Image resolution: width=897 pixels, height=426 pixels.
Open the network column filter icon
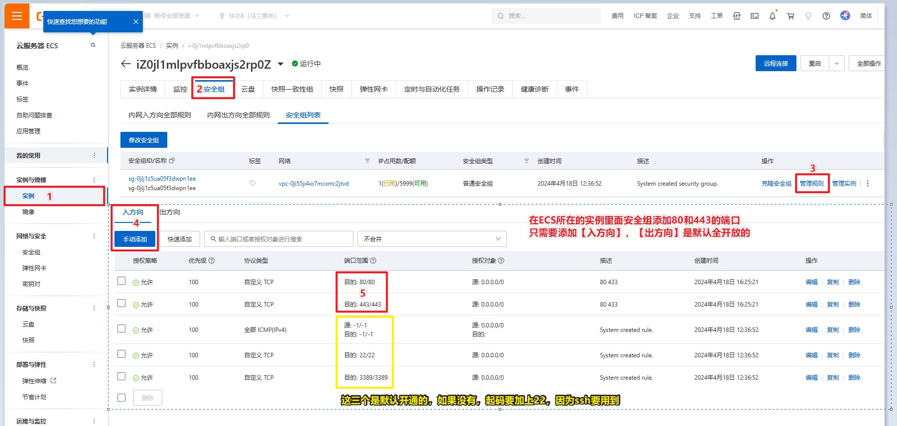click(367, 161)
